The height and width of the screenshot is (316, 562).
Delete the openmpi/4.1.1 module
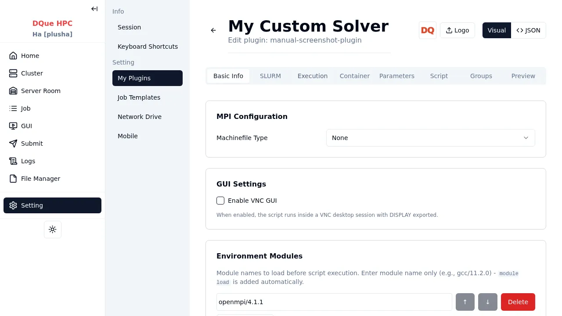coord(518,302)
